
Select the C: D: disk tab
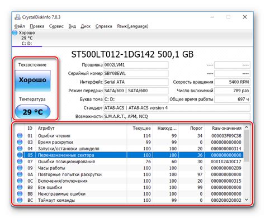click(x=27, y=38)
